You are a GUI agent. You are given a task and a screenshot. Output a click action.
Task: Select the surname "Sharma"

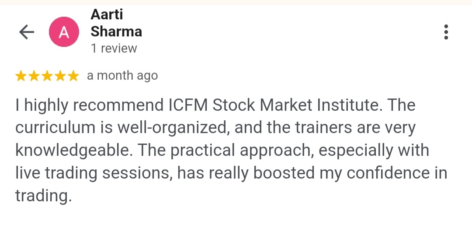click(116, 32)
